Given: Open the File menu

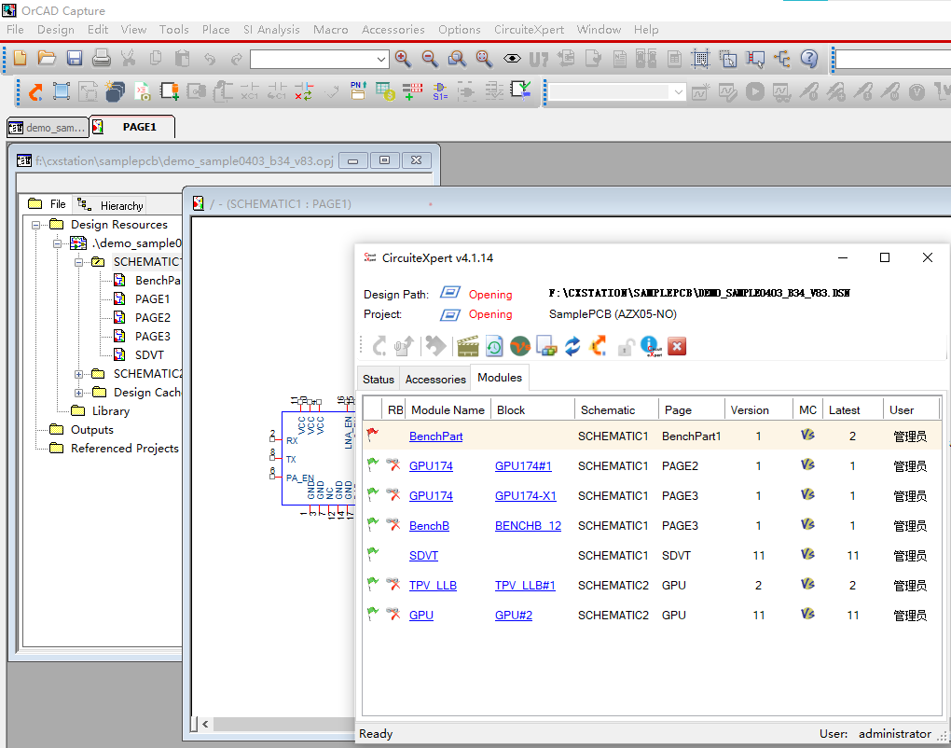Looking at the screenshot, I should (15, 29).
